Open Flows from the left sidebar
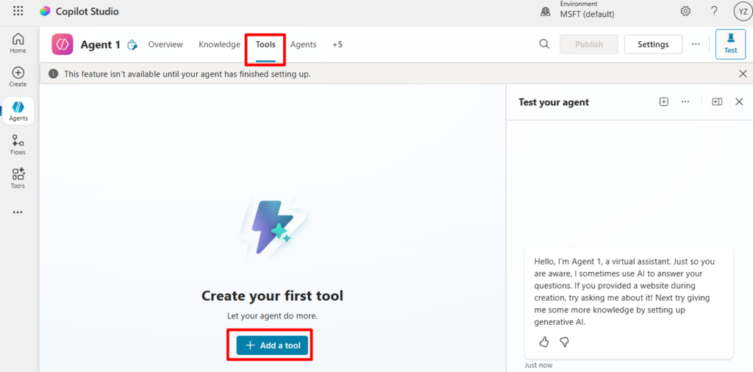 coord(18,144)
